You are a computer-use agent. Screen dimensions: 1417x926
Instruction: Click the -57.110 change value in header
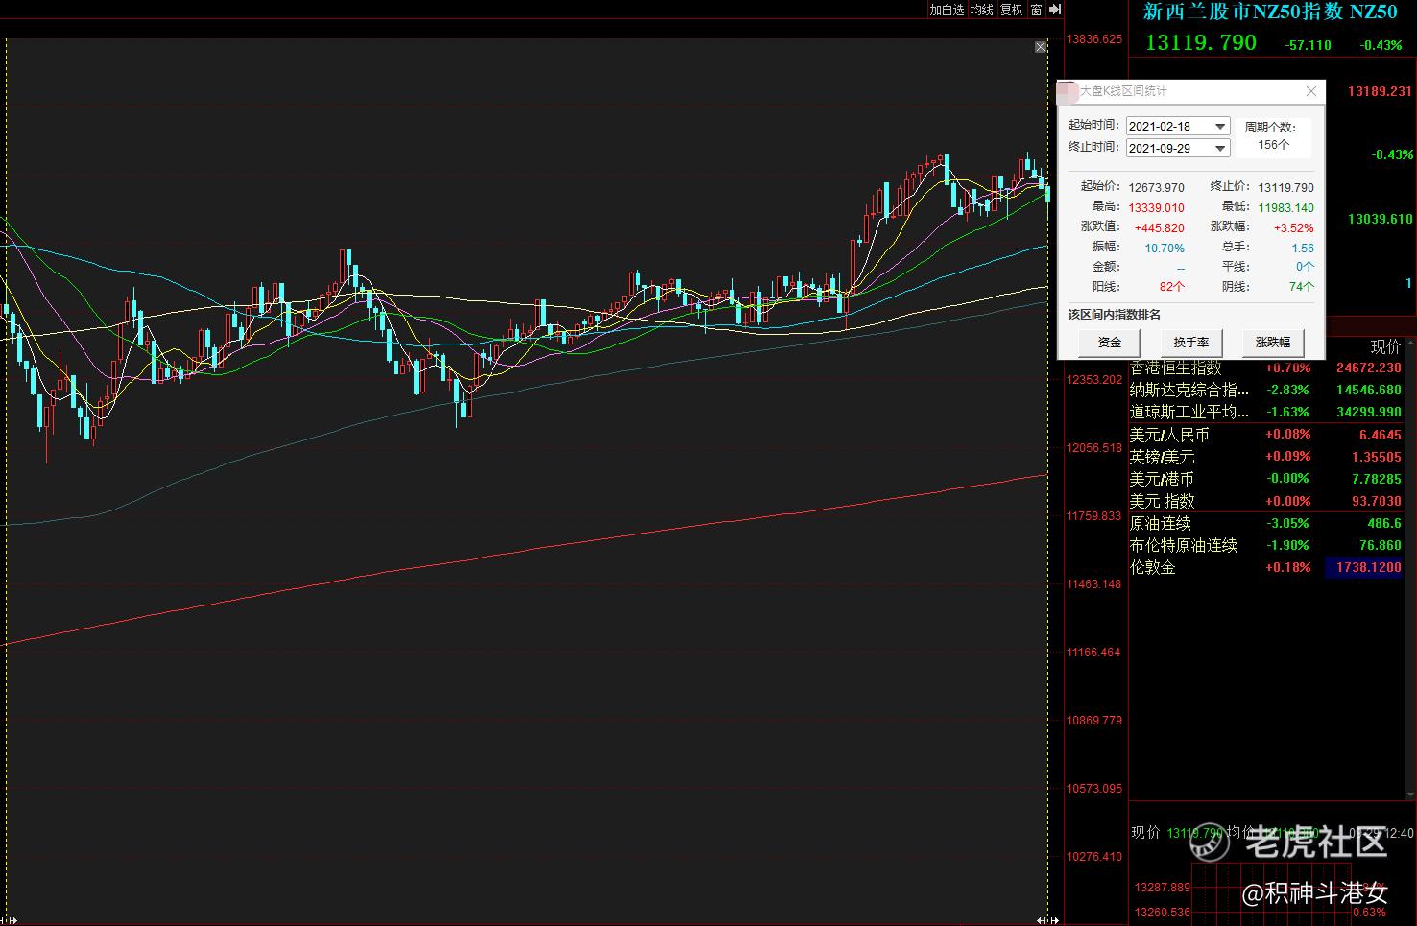click(1309, 45)
